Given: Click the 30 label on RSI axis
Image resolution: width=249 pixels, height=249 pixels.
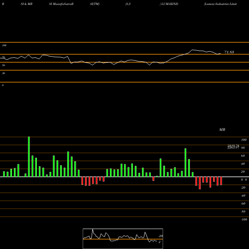Looking at the screenshot, I should tap(3, 73).
